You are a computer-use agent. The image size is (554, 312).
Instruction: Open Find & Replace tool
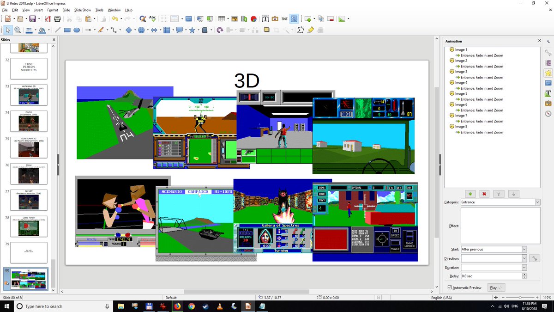click(142, 19)
